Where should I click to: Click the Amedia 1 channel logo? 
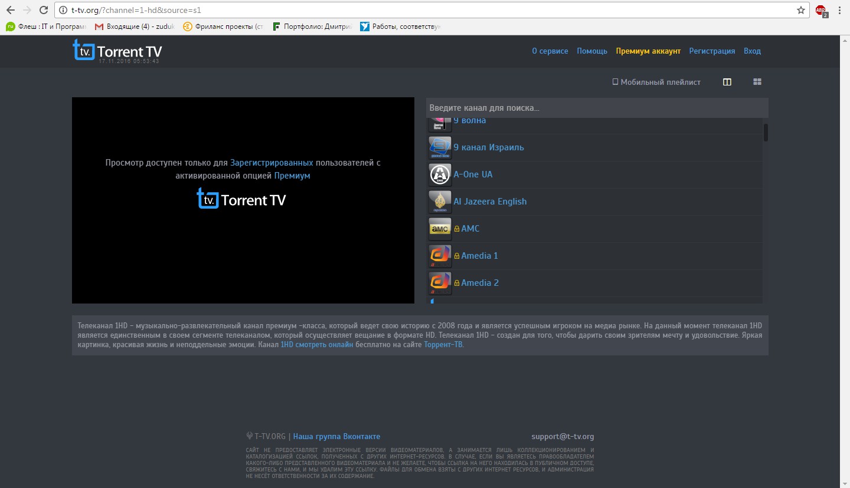pyautogui.click(x=440, y=256)
